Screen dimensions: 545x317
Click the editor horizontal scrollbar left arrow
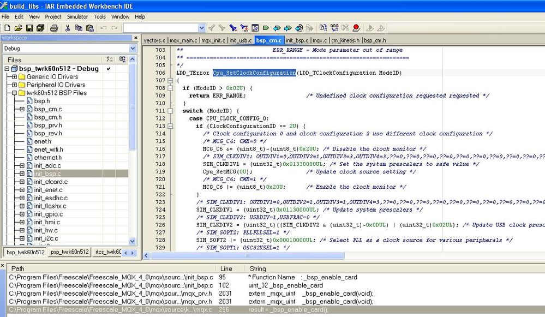[146, 255]
